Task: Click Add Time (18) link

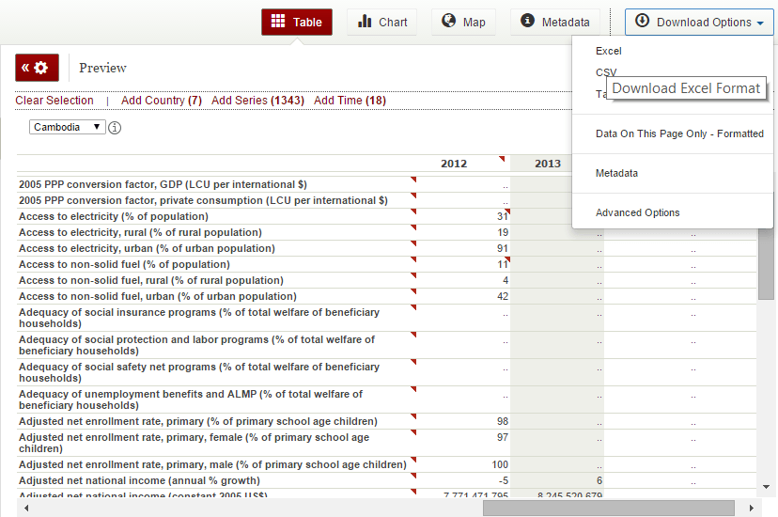Action: [x=350, y=101]
